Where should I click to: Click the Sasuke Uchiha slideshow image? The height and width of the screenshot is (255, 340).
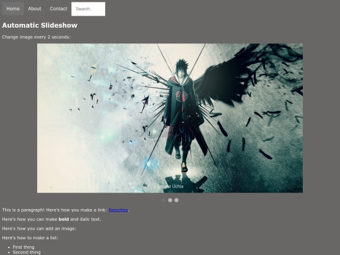tap(170, 118)
